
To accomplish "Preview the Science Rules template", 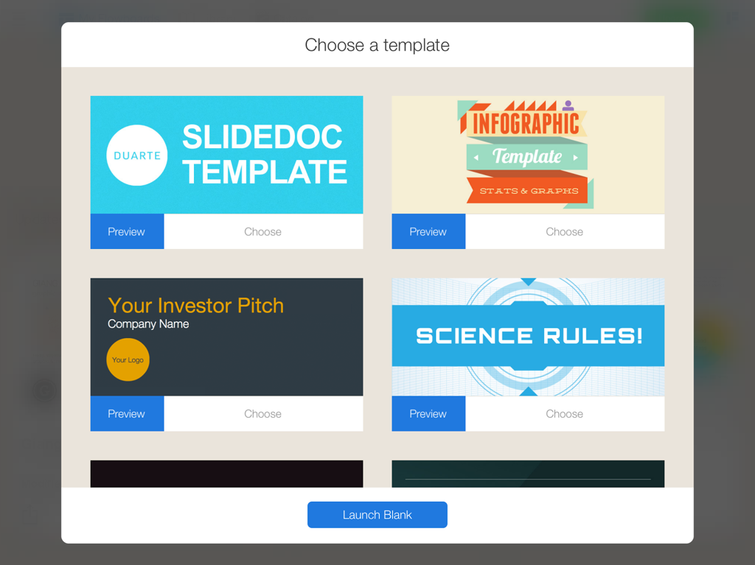I will (428, 414).
